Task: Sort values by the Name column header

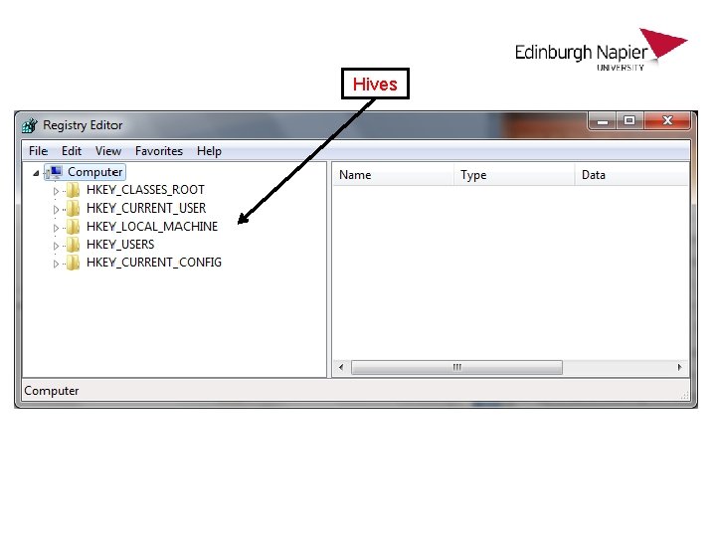Action: click(x=393, y=175)
